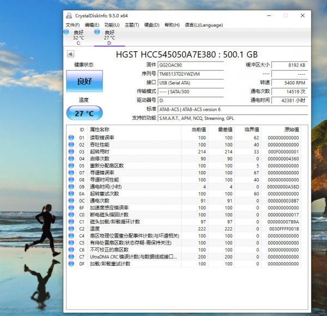Click raw value 00000000A58D

[x=283, y=187]
